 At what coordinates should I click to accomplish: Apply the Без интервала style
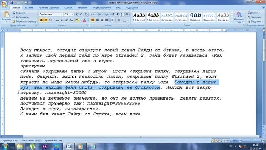point(153,17)
